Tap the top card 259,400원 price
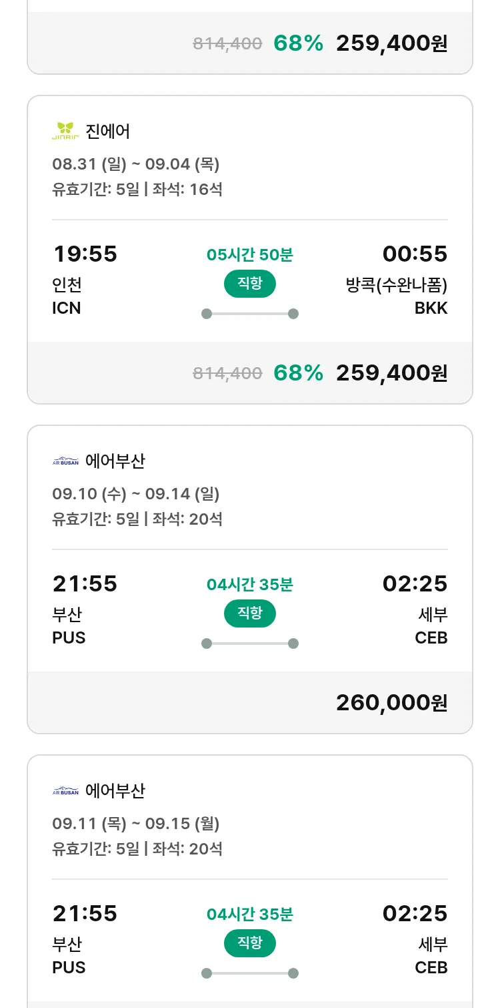 [x=391, y=43]
